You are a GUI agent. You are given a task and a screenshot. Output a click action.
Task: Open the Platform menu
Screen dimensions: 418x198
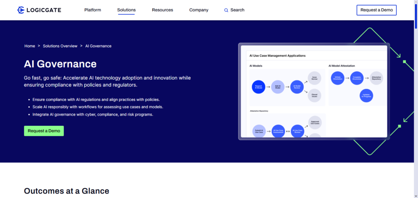[x=93, y=10]
